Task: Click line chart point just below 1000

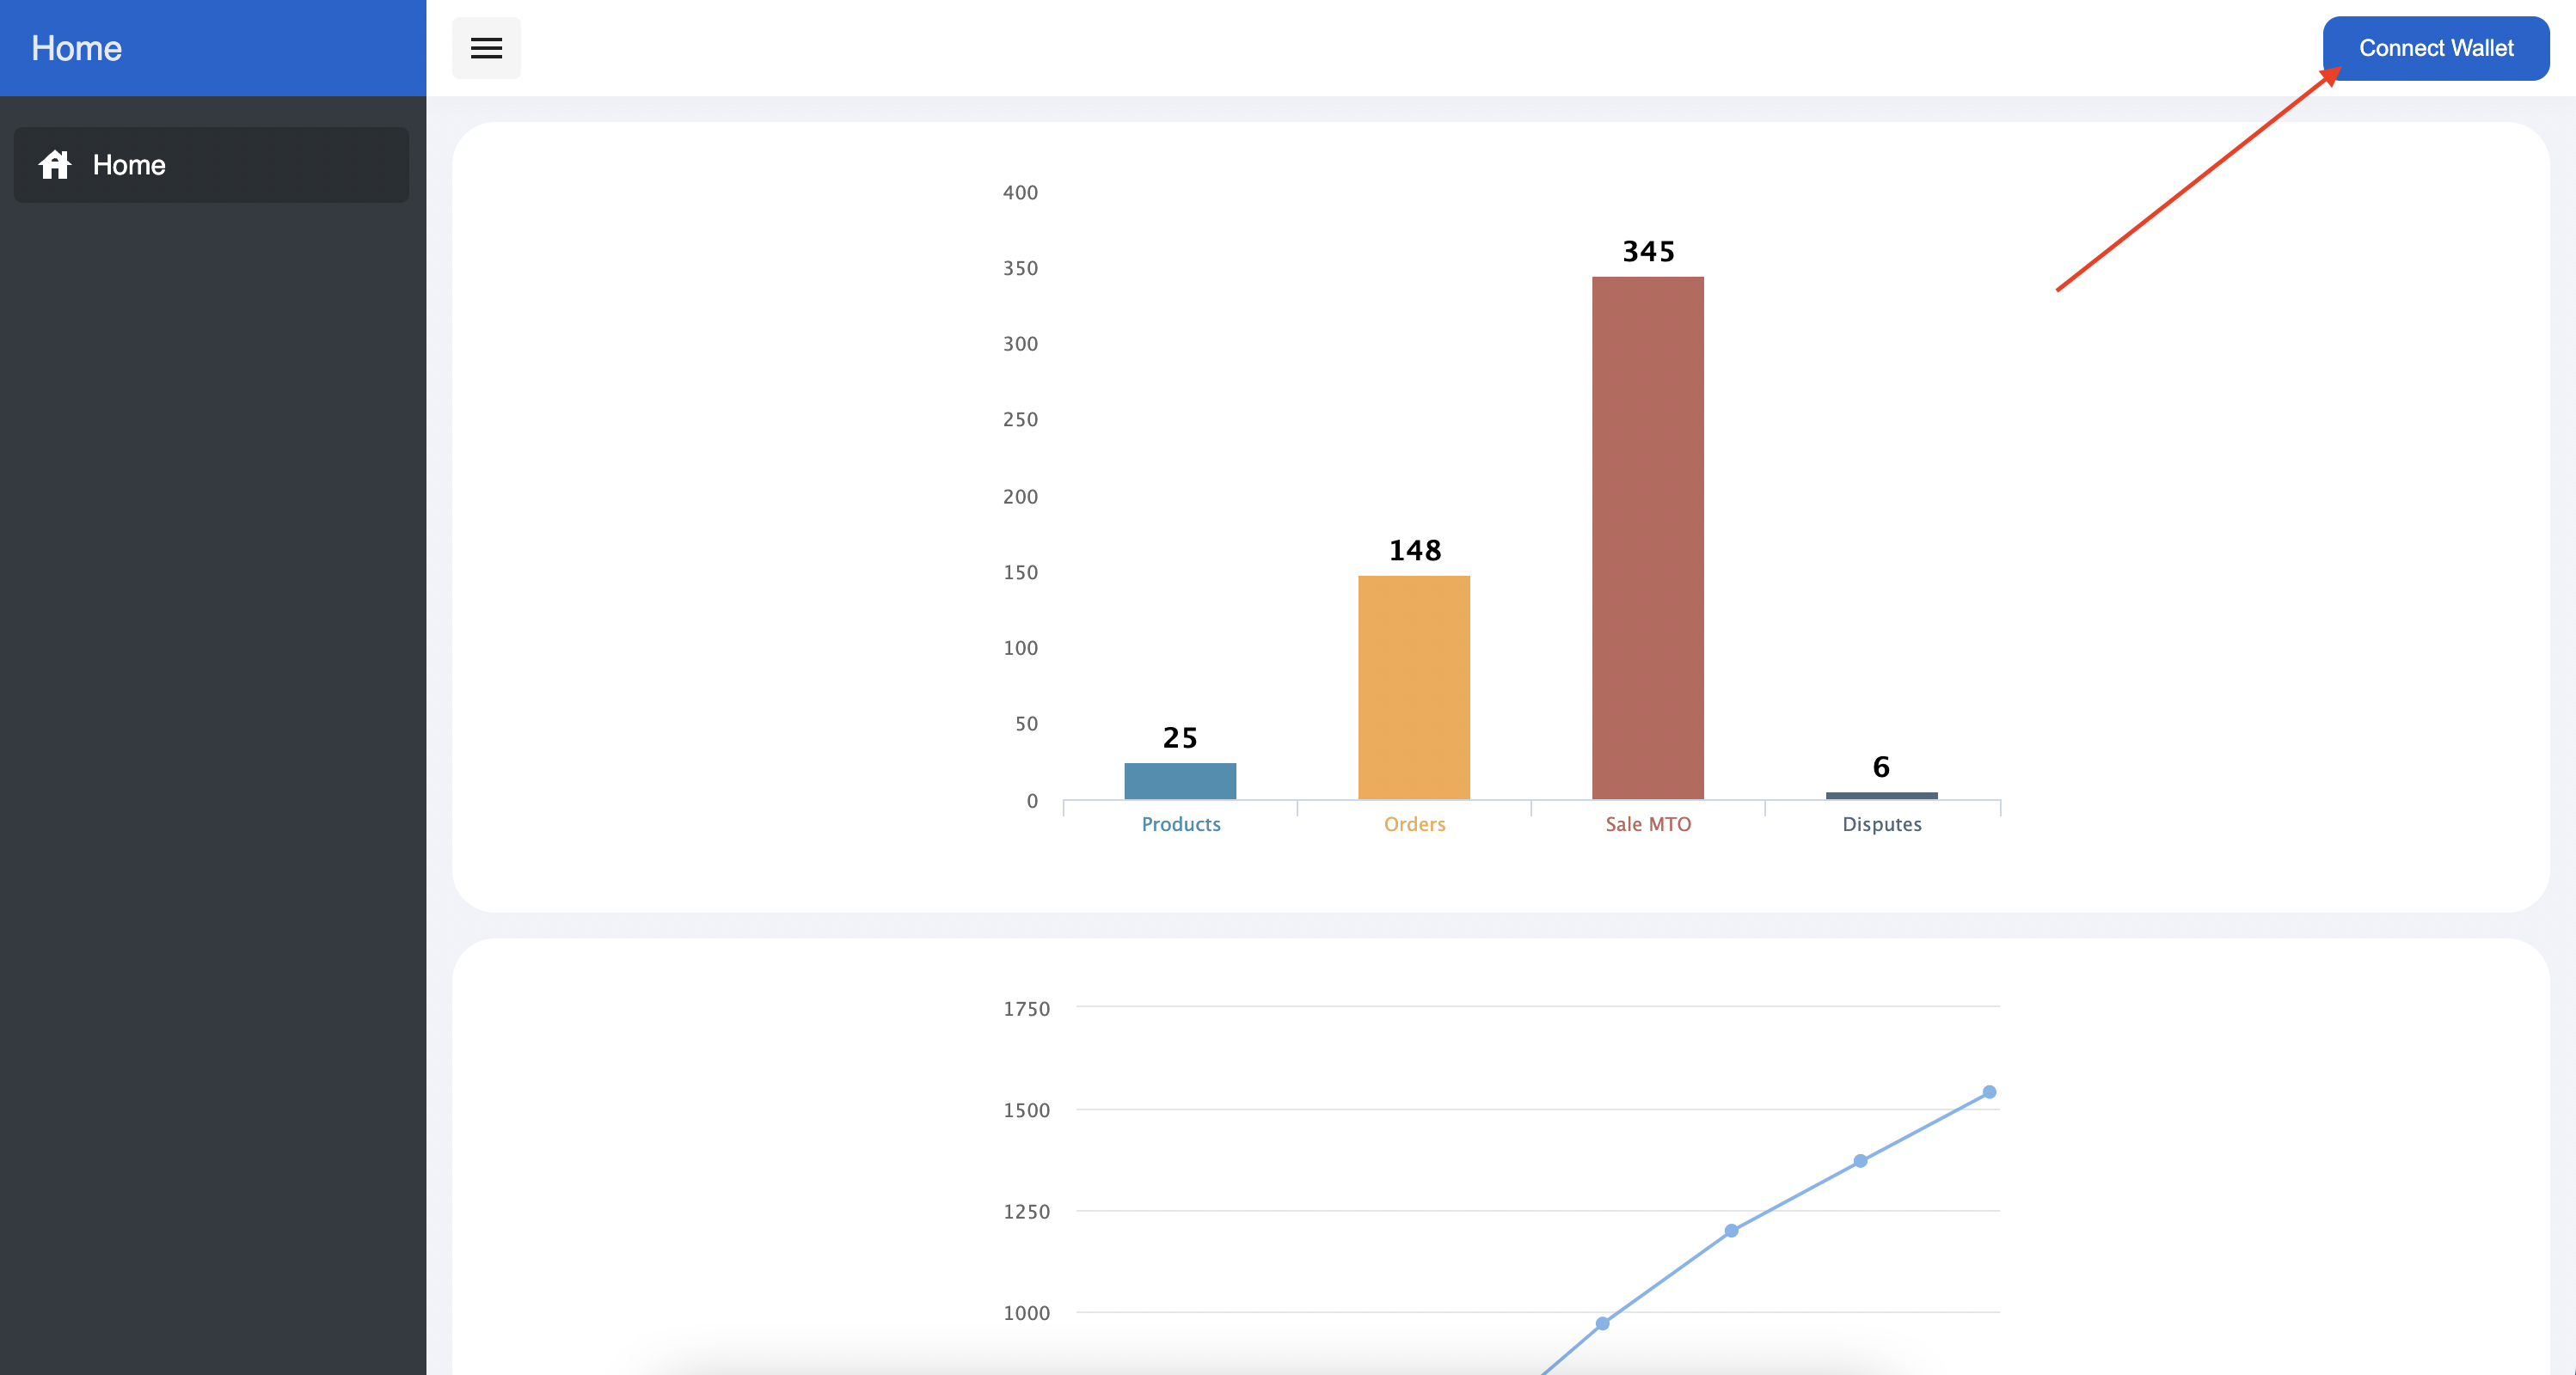Action: 1602,1323
